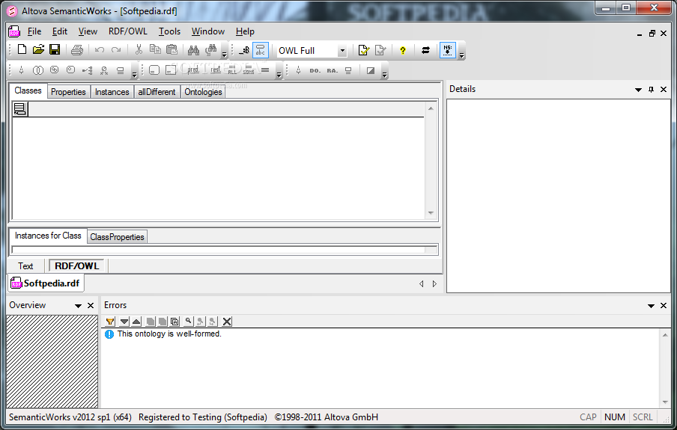Click the Classes list scroll-down arrow

pyautogui.click(x=431, y=213)
